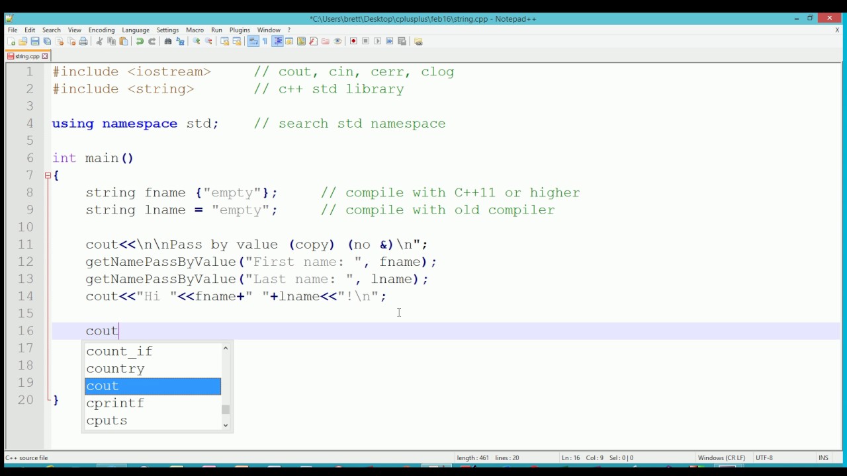The width and height of the screenshot is (847, 476).
Task: Open the Plugins menu
Action: coord(240,30)
